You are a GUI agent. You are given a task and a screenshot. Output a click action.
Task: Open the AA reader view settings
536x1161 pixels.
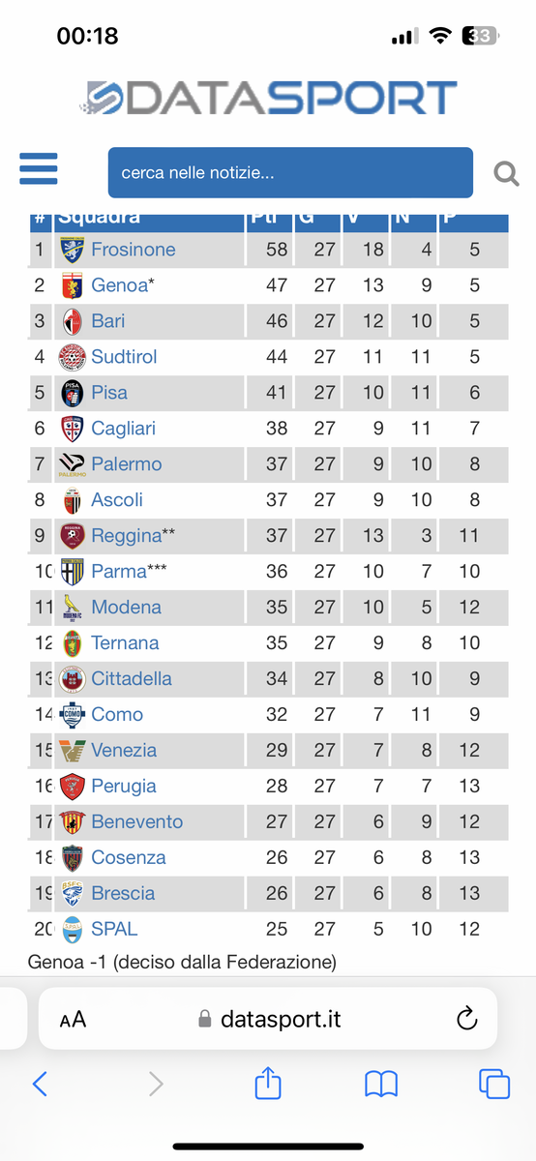(73, 1020)
